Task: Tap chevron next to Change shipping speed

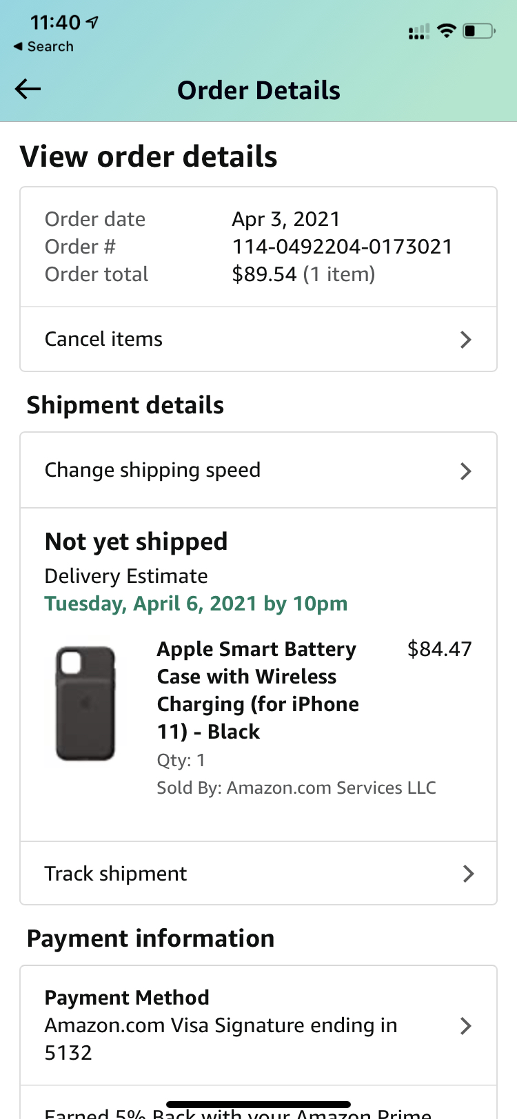Action: click(x=466, y=471)
